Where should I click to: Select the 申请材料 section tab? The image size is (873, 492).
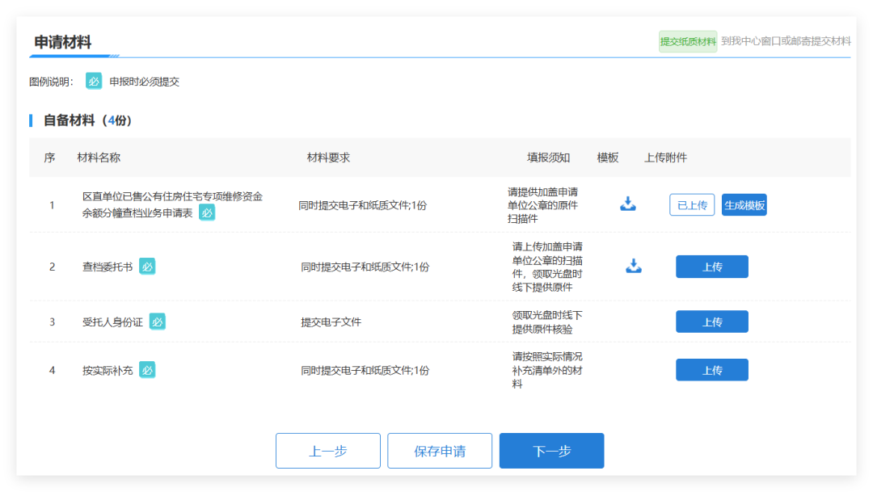[63, 42]
